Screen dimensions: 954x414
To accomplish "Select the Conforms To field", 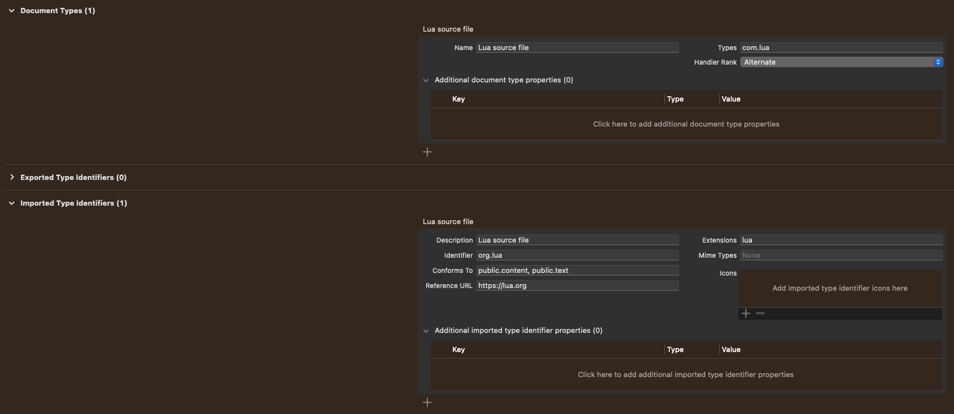I will pos(577,270).
